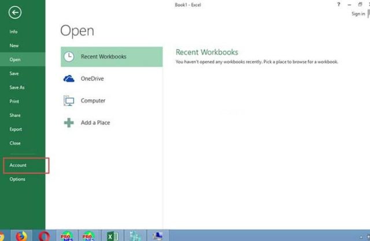Click Save in the backstage sidebar
370x241 pixels.
point(14,73)
